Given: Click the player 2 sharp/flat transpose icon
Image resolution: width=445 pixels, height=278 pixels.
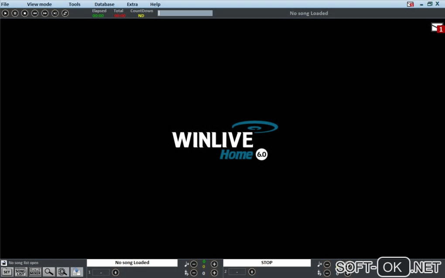Looking at the screenshot, I should [319, 273].
